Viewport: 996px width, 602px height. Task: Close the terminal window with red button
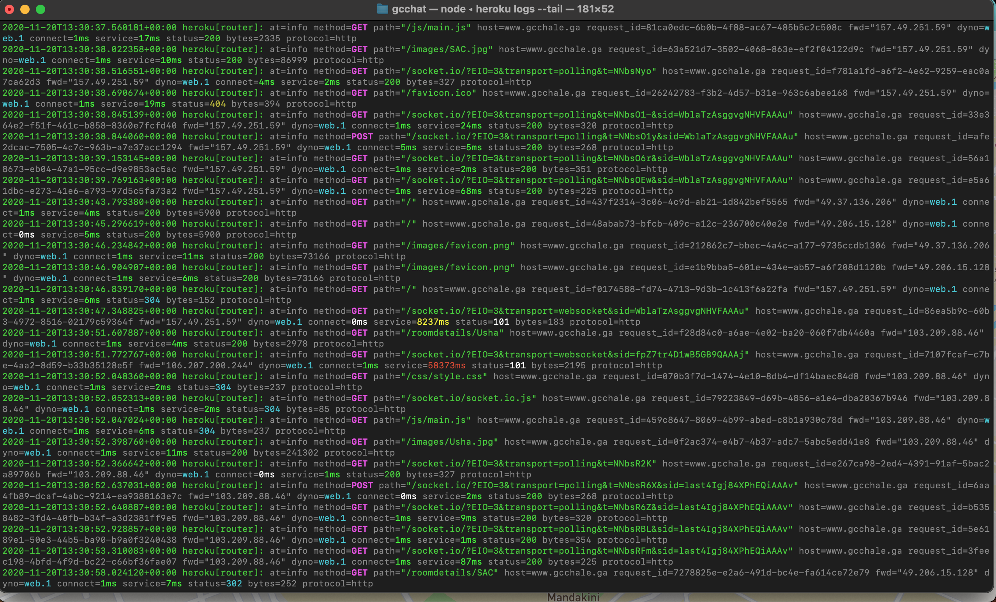click(9, 9)
